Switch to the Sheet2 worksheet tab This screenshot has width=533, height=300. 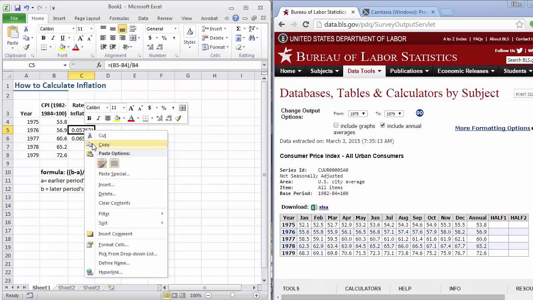66,287
